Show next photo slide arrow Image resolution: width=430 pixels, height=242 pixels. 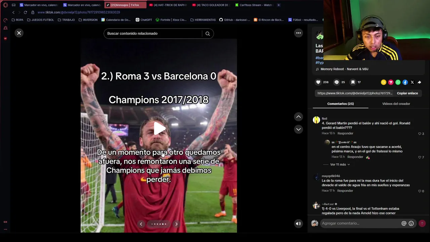click(x=176, y=224)
